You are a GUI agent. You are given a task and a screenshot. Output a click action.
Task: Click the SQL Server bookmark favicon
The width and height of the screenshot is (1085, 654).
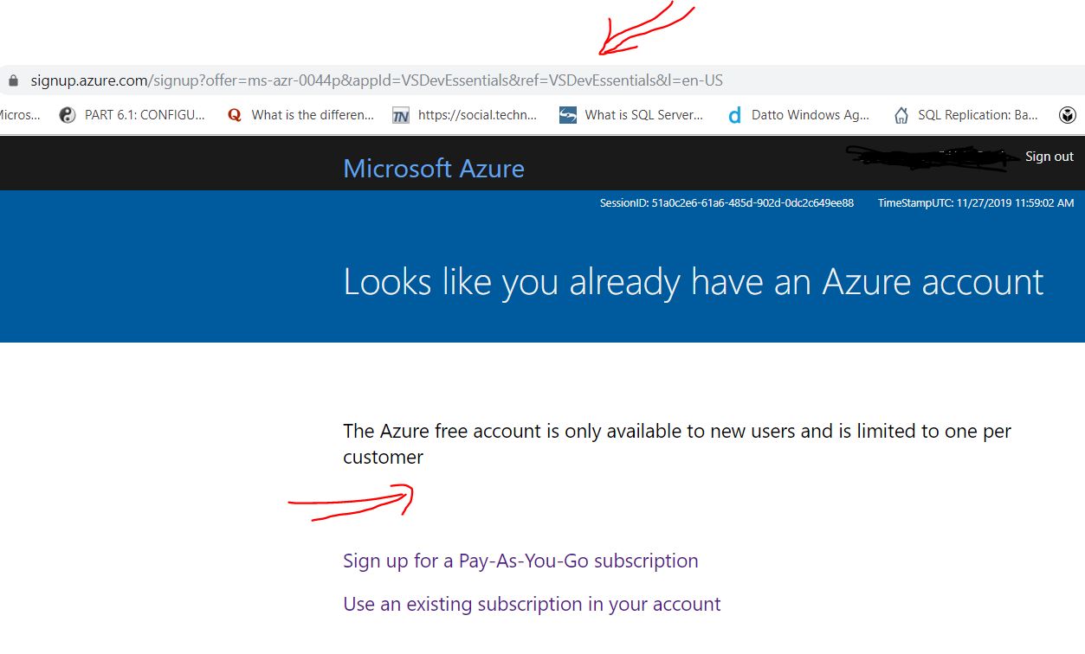click(568, 115)
